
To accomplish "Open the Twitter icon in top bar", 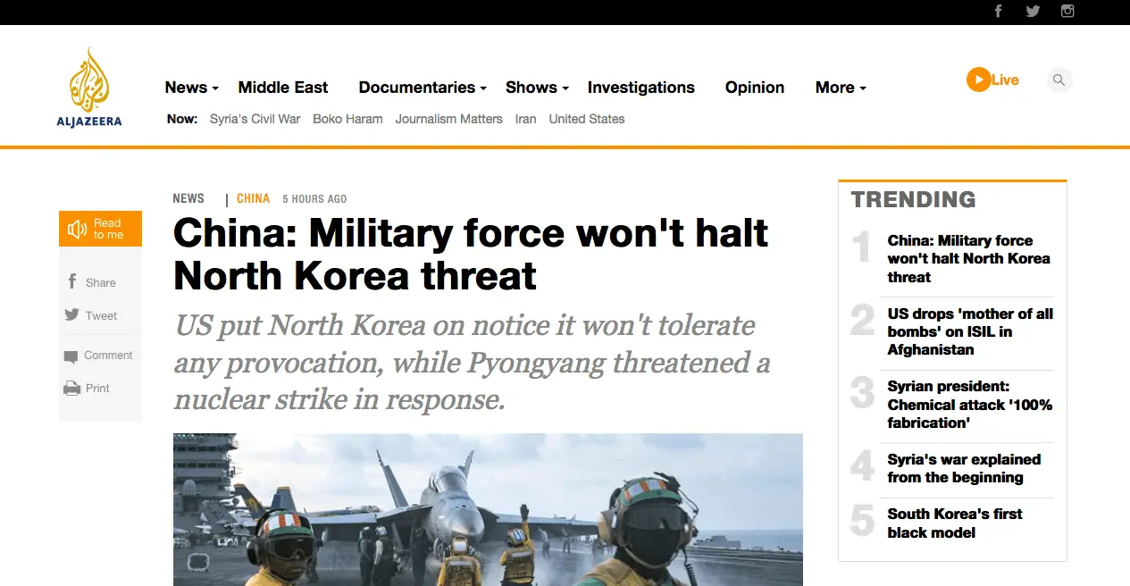I will point(1033,12).
